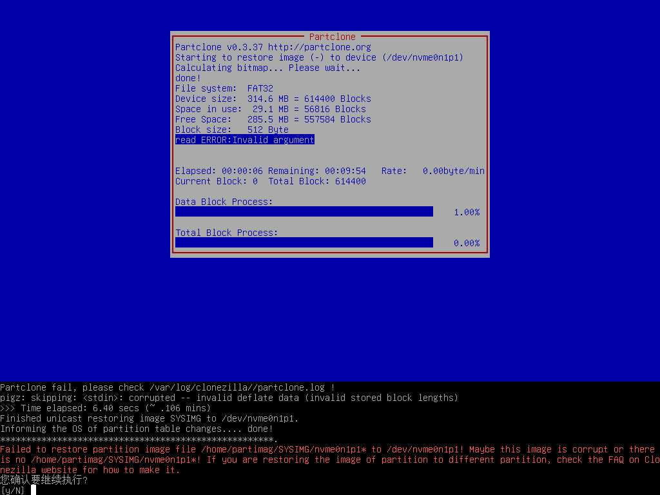Click the Partclone v0.3.37 version line

[273, 47]
